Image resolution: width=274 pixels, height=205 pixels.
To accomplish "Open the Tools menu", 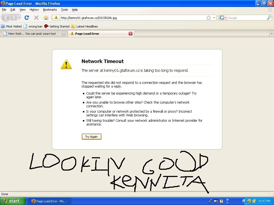I will (64, 10).
